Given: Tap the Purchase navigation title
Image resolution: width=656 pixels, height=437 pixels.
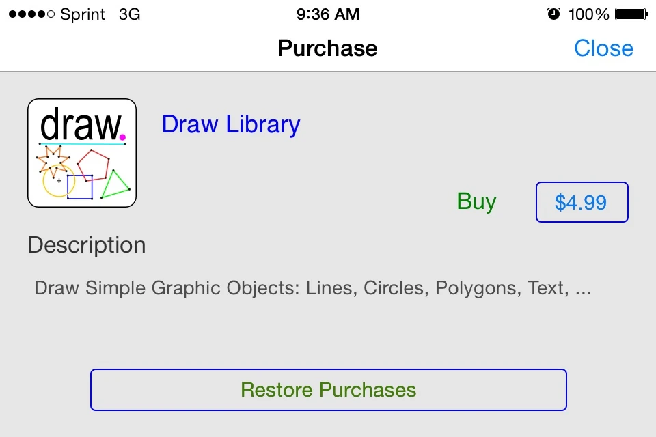Looking at the screenshot, I should click(327, 48).
